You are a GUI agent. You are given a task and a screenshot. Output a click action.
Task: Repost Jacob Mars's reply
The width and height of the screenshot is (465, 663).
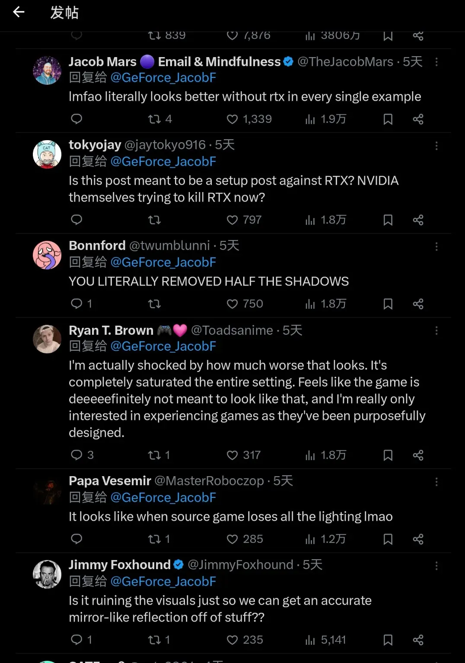(x=154, y=119)
